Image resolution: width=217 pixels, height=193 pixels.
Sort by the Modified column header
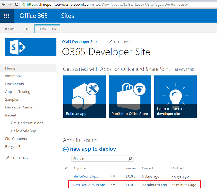point(178,168)
